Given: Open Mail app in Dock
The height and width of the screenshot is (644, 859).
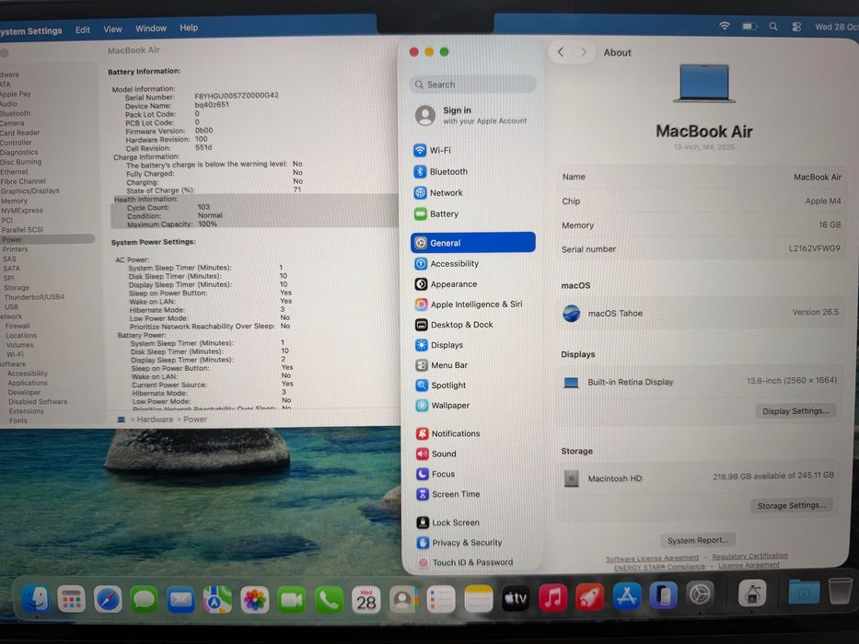Looking at the screenshot, I should (180, 600).
